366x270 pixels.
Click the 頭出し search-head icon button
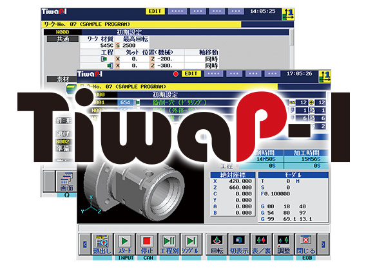(102, 244)
